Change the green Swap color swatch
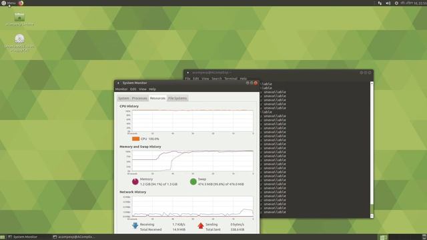This screenshot has width=427, height=240. click(193, 181)
